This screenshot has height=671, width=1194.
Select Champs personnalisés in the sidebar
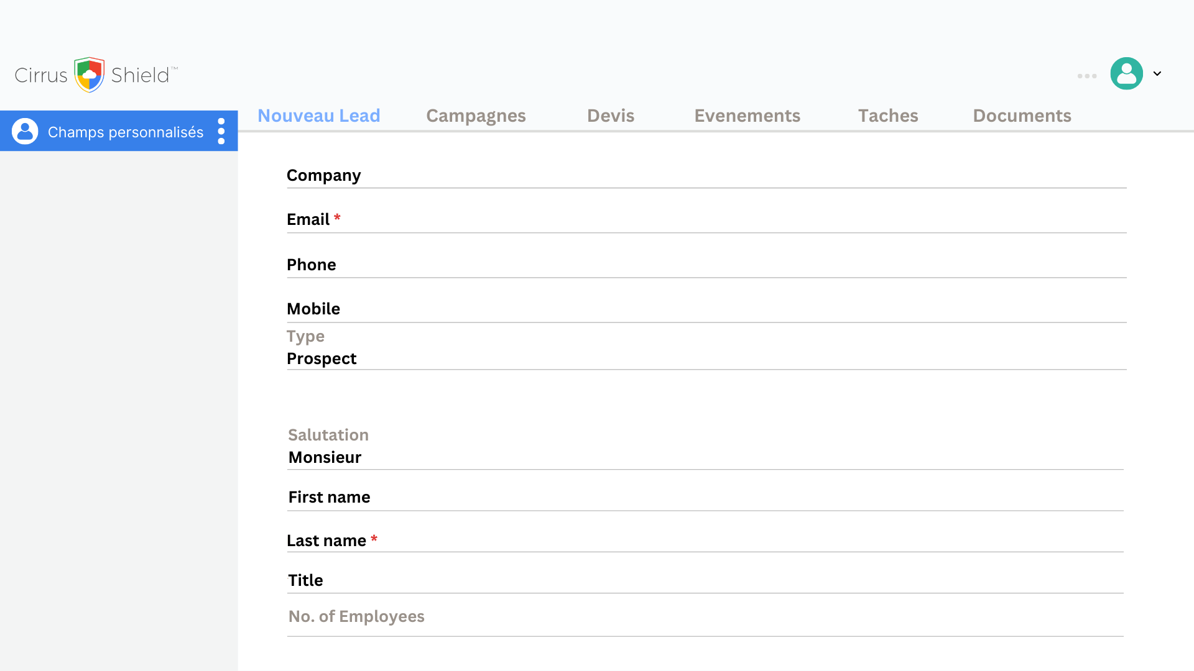point(119,131)
